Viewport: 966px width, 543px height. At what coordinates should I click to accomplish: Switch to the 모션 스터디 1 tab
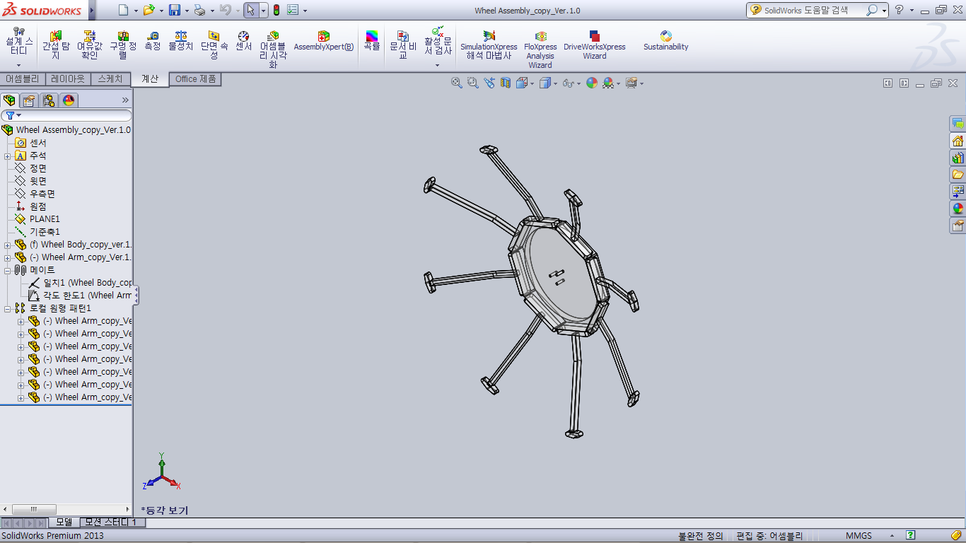coord(112,522)
